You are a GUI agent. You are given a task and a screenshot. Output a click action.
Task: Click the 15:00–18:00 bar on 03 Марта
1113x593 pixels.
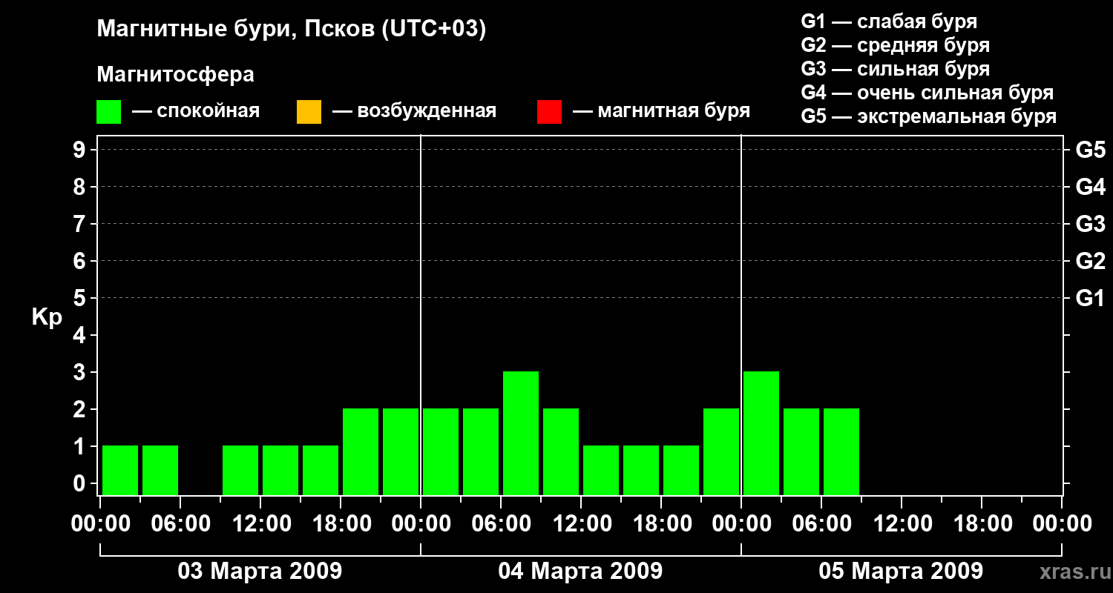click(321, 470)
